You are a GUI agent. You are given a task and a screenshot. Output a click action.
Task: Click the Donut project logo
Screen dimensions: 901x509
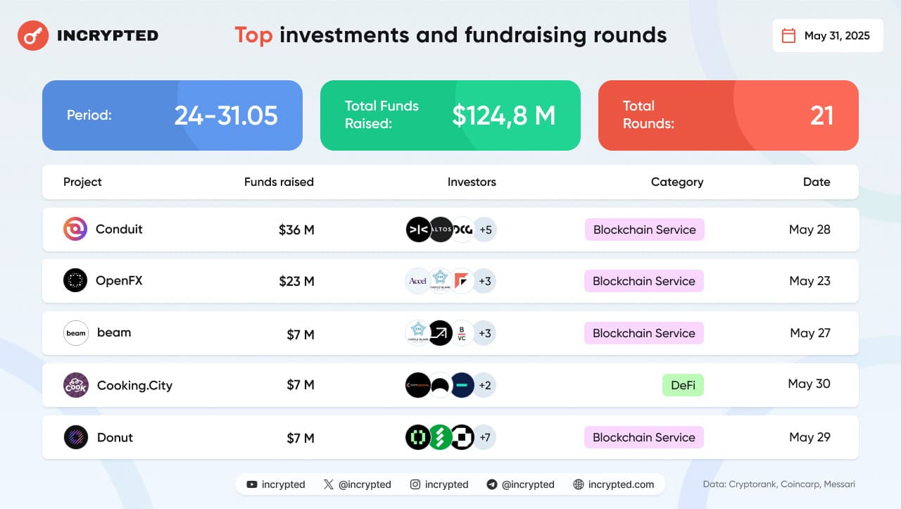[75, 437]
